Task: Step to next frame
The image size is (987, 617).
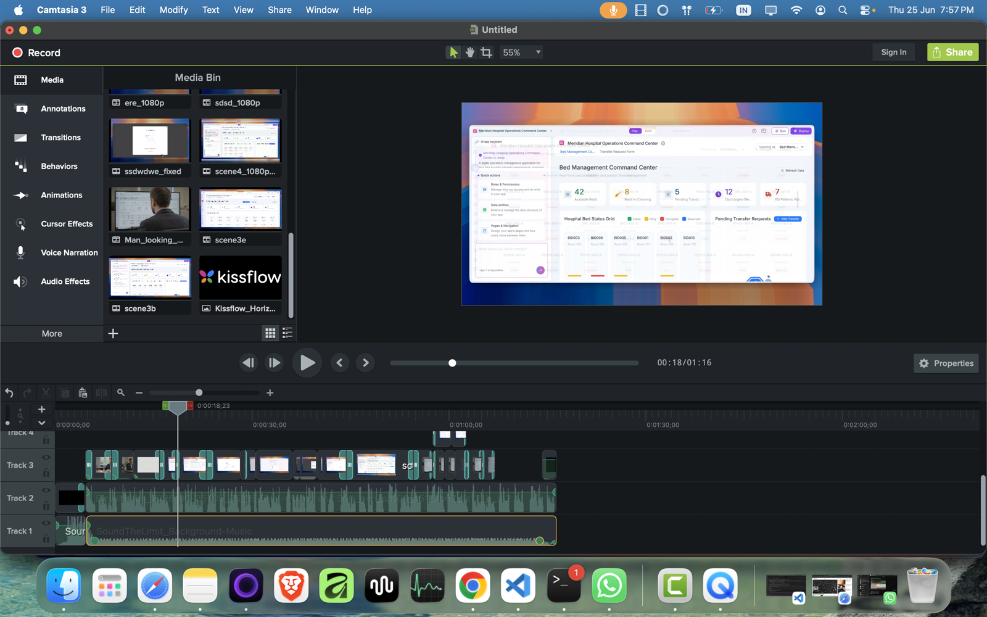Action: (275, 363)
